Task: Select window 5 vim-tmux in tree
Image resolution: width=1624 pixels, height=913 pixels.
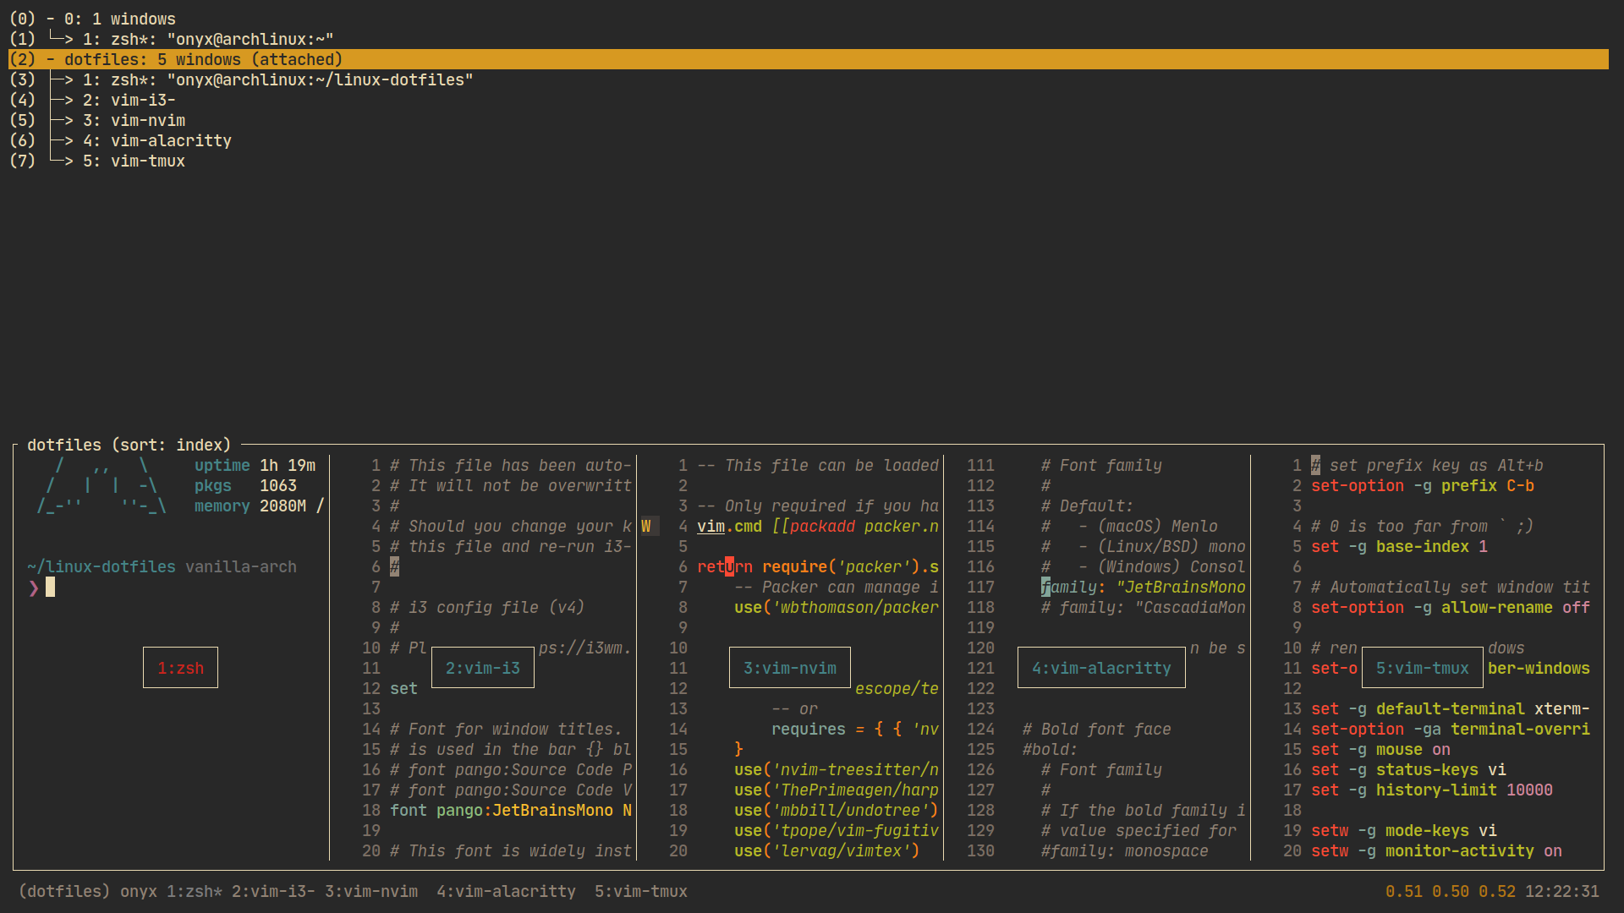Action: (134, 161)
